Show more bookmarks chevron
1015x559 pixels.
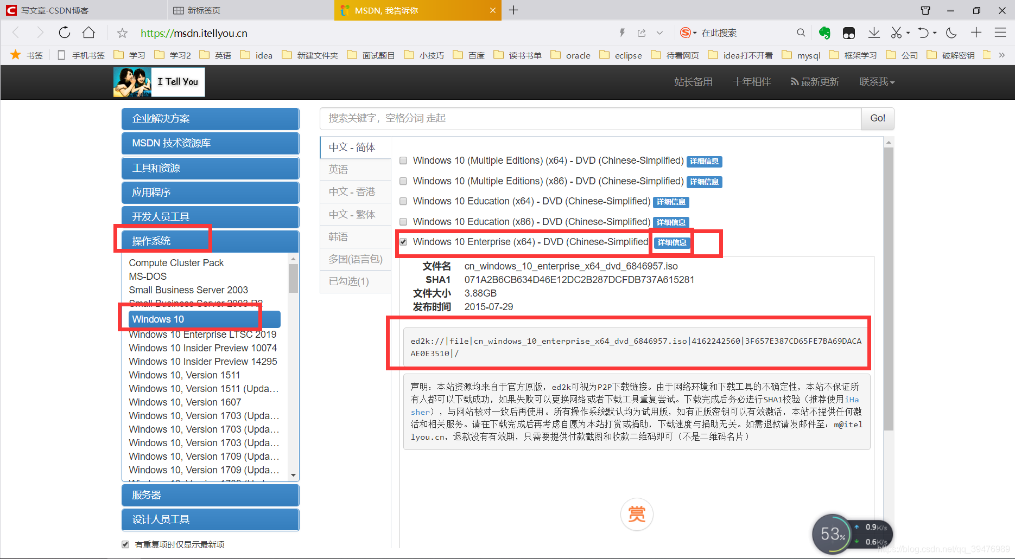(x=1002, y=55)
